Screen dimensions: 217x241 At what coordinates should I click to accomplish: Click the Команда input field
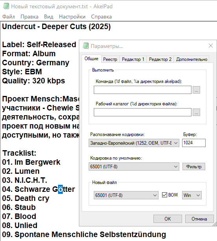[142, 90]
